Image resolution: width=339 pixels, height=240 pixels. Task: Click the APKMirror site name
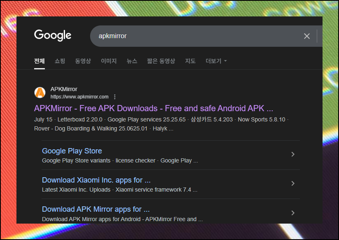click(64, 89)
